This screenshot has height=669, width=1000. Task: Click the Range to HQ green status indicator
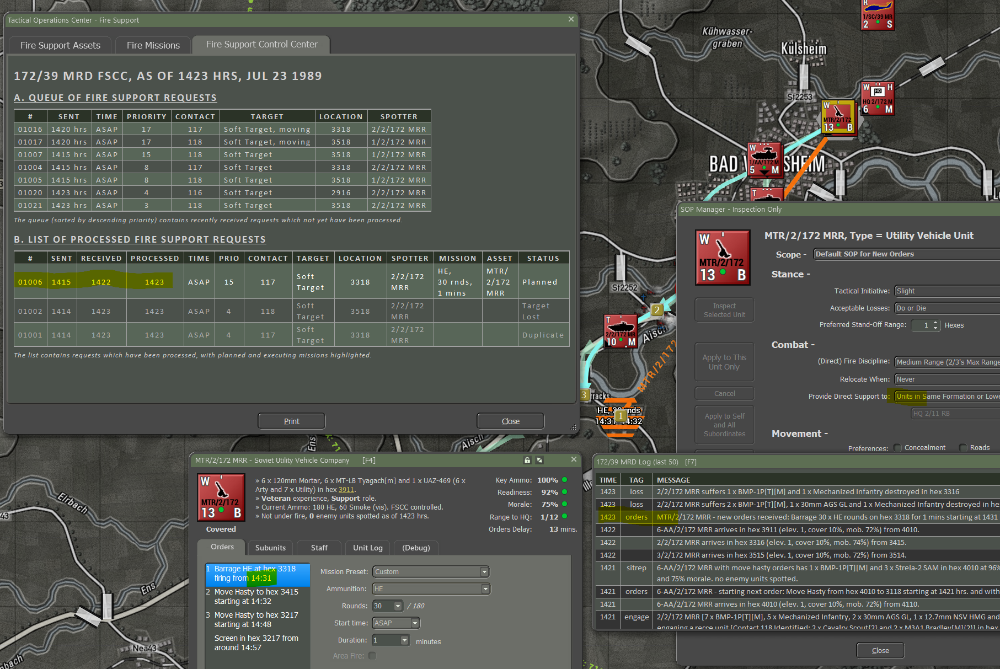tap(564, 517)
